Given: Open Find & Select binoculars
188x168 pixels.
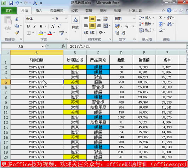Looking at the screenshot, I should click(x=169, y=24).
